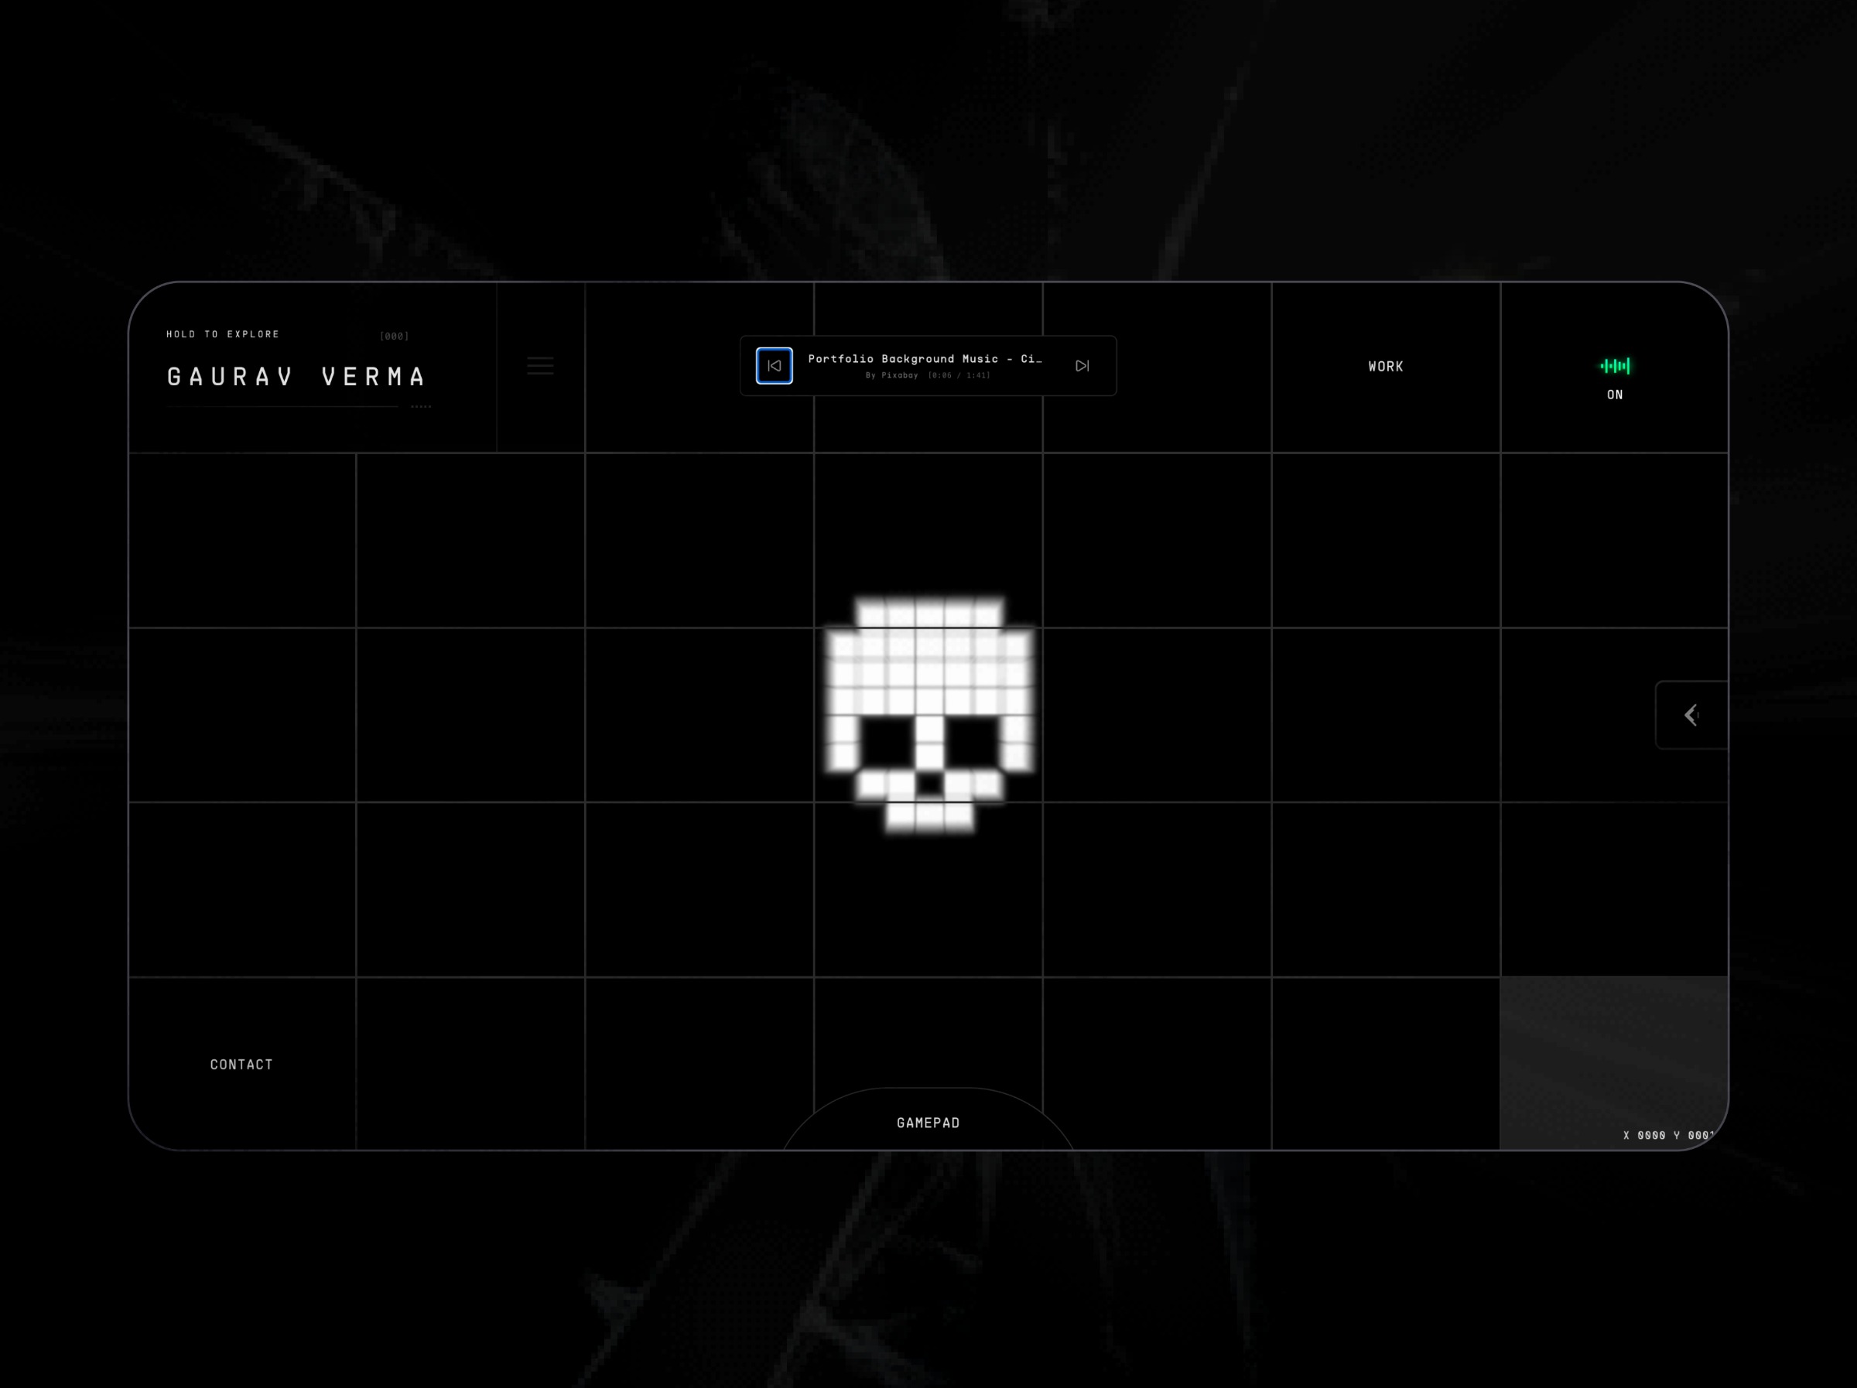This screenshot has height=1388, width=1857.
Task: Click the underline beneath GAURAV VERMA
Action: (282, 406)
